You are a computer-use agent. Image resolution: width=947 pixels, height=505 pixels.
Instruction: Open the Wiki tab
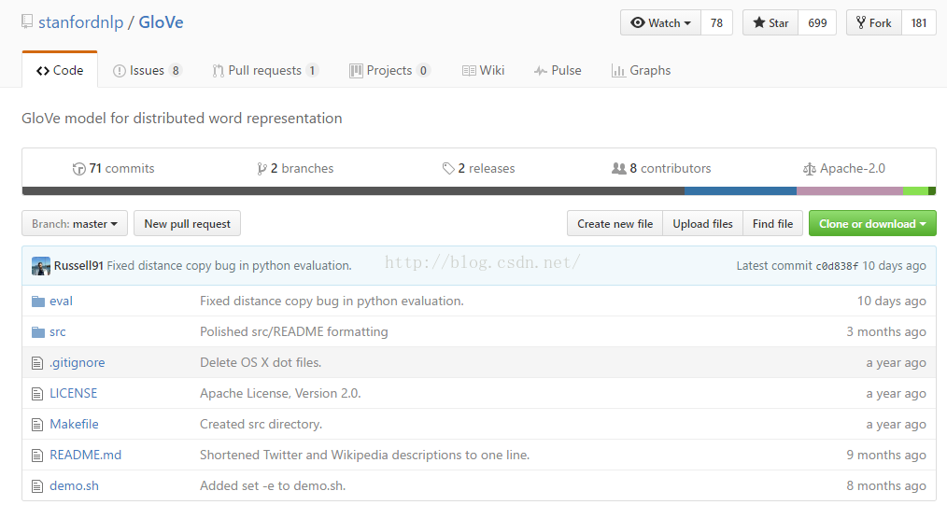pyautogui.click(x=483, y=71)
